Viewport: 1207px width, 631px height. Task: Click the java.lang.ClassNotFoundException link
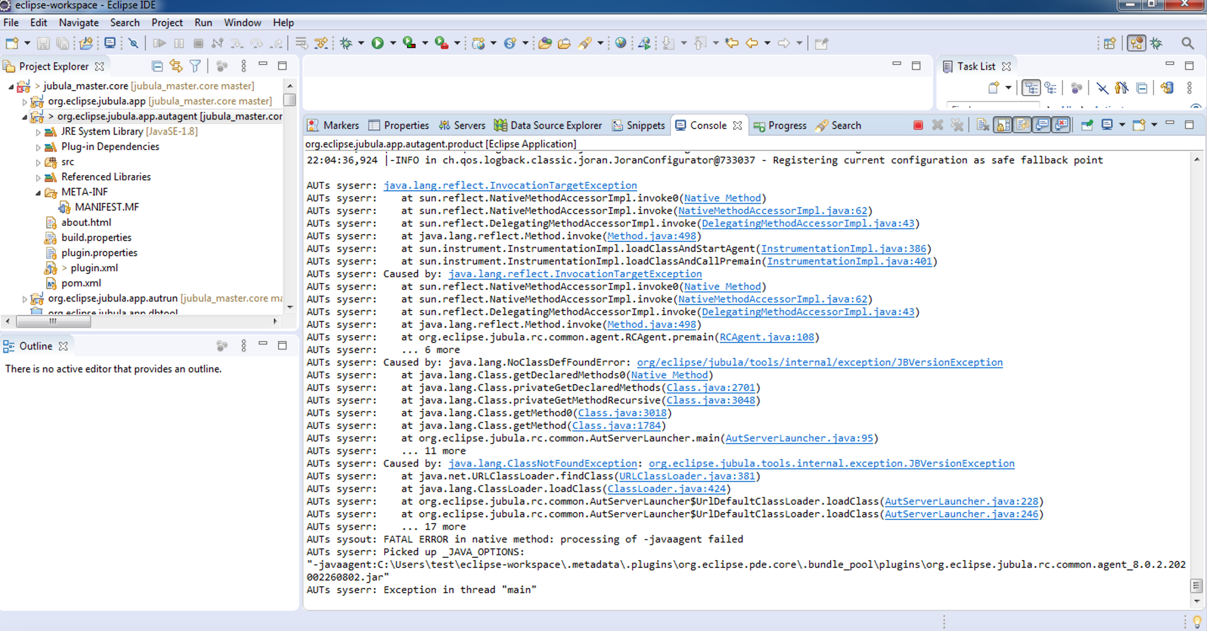click(542, 463)
